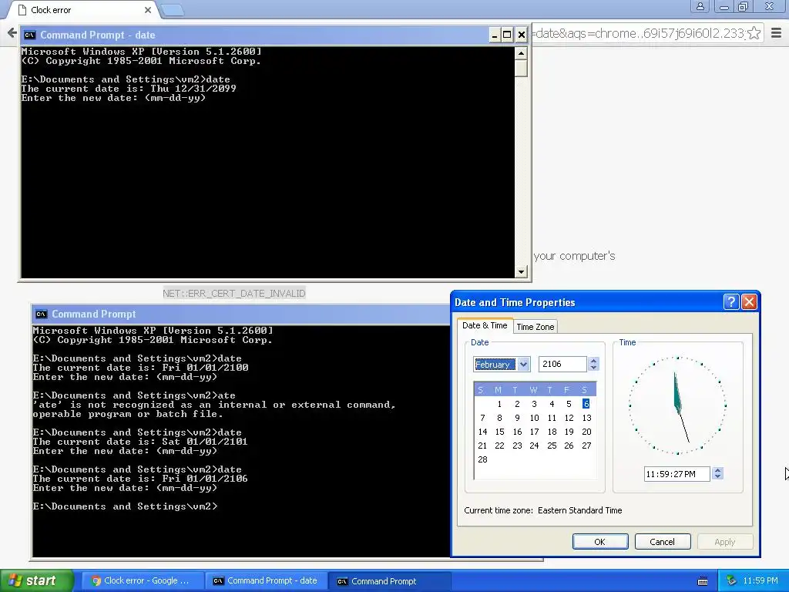Click OK in Date and Time Properties
The image size is (789, 592).
pyautogui.click(x=599, y=542)
